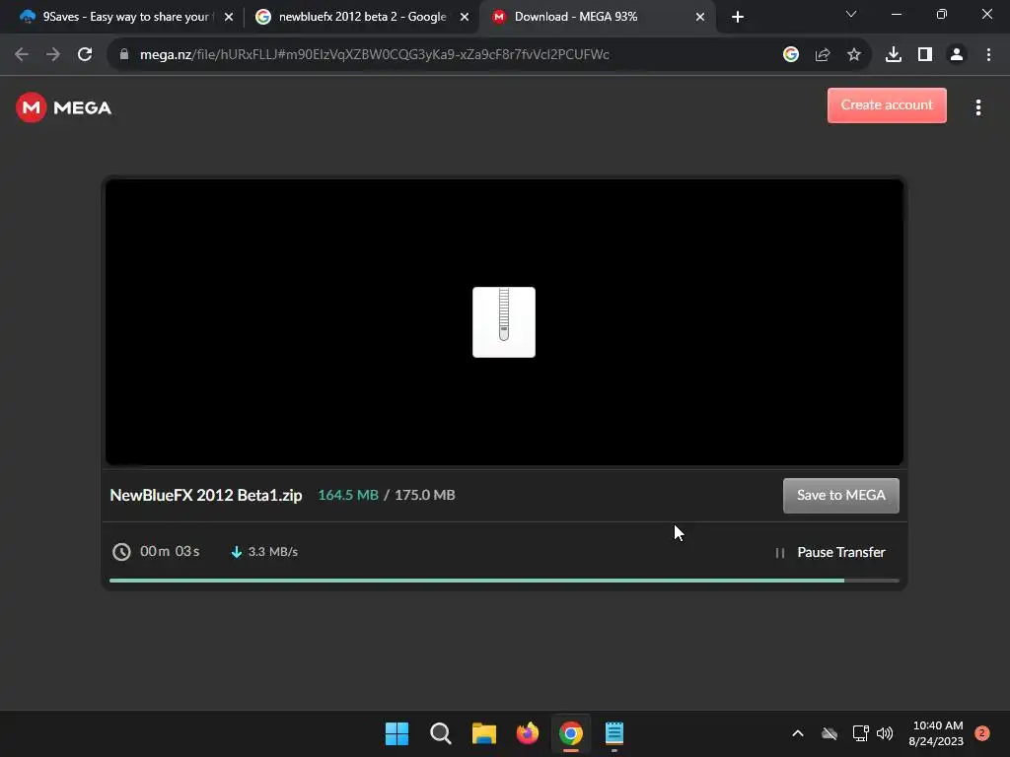Click the network tray icon
Screen dimensions: 1010x757
tap(860, 733)
